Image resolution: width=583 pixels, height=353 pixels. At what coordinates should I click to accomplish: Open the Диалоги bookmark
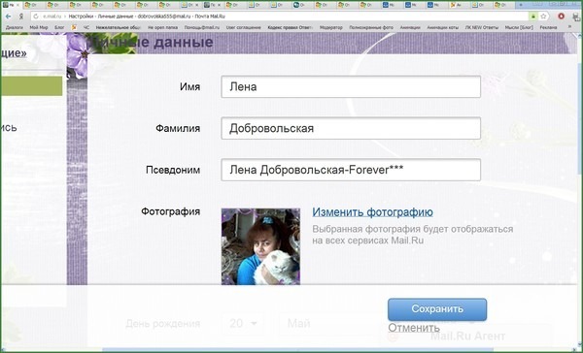(x=15, y=27)
